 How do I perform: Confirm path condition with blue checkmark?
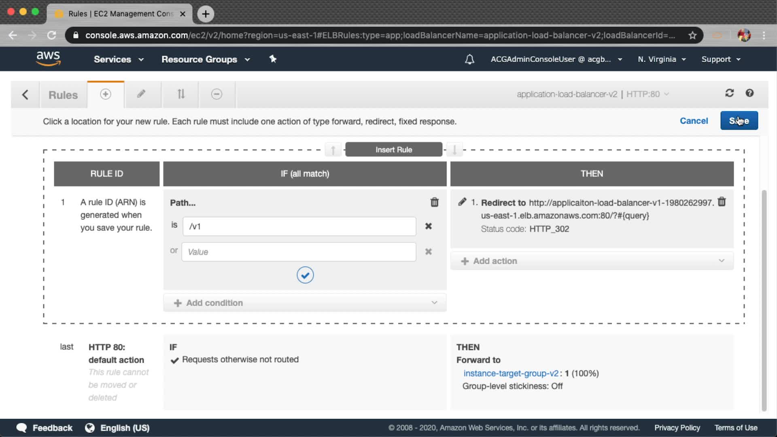coord(305,275)
